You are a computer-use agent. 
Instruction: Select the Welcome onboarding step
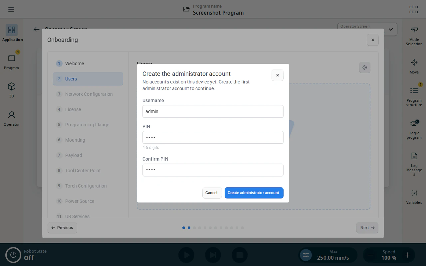pos(88,64)
